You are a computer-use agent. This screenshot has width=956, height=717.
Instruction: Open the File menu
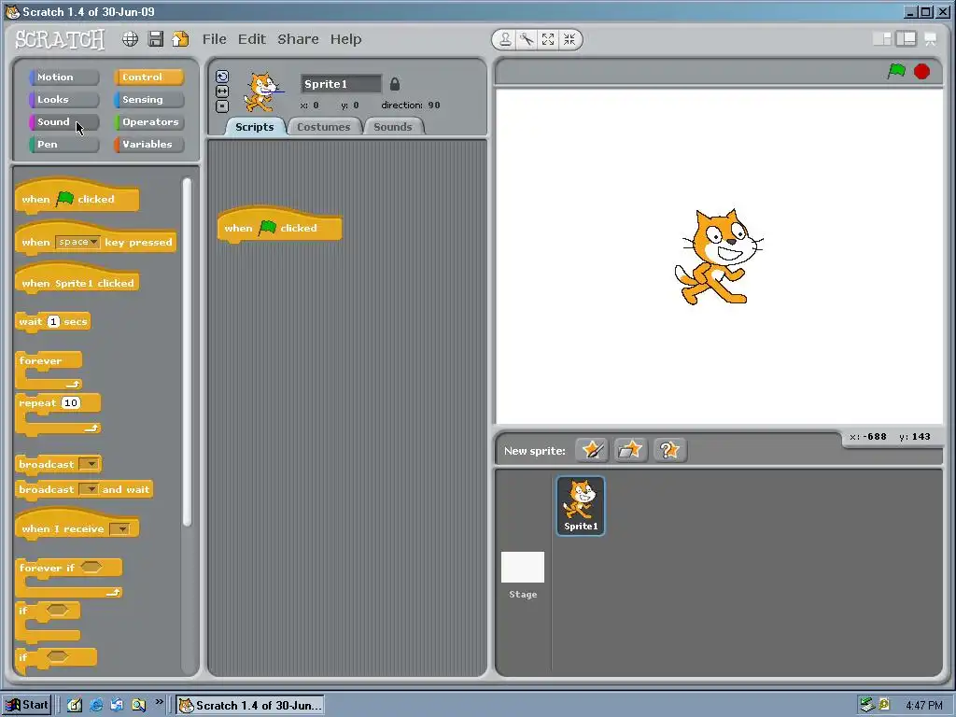[x=214, y=39]
